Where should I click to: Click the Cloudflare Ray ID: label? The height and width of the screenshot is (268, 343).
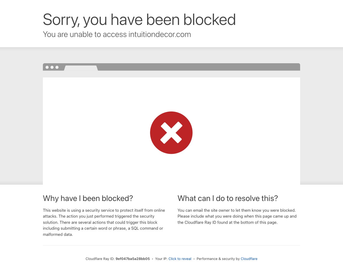pyautogui.click(x=100, y=259)
